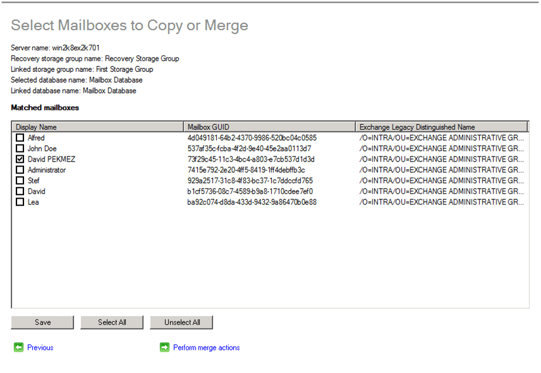This screenshot has height=373, width=541.
Task: Enable the John Doe mailbox checkbox
Action: [x=20, y=149]
